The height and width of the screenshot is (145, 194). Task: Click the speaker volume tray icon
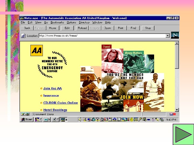point(80,119)
